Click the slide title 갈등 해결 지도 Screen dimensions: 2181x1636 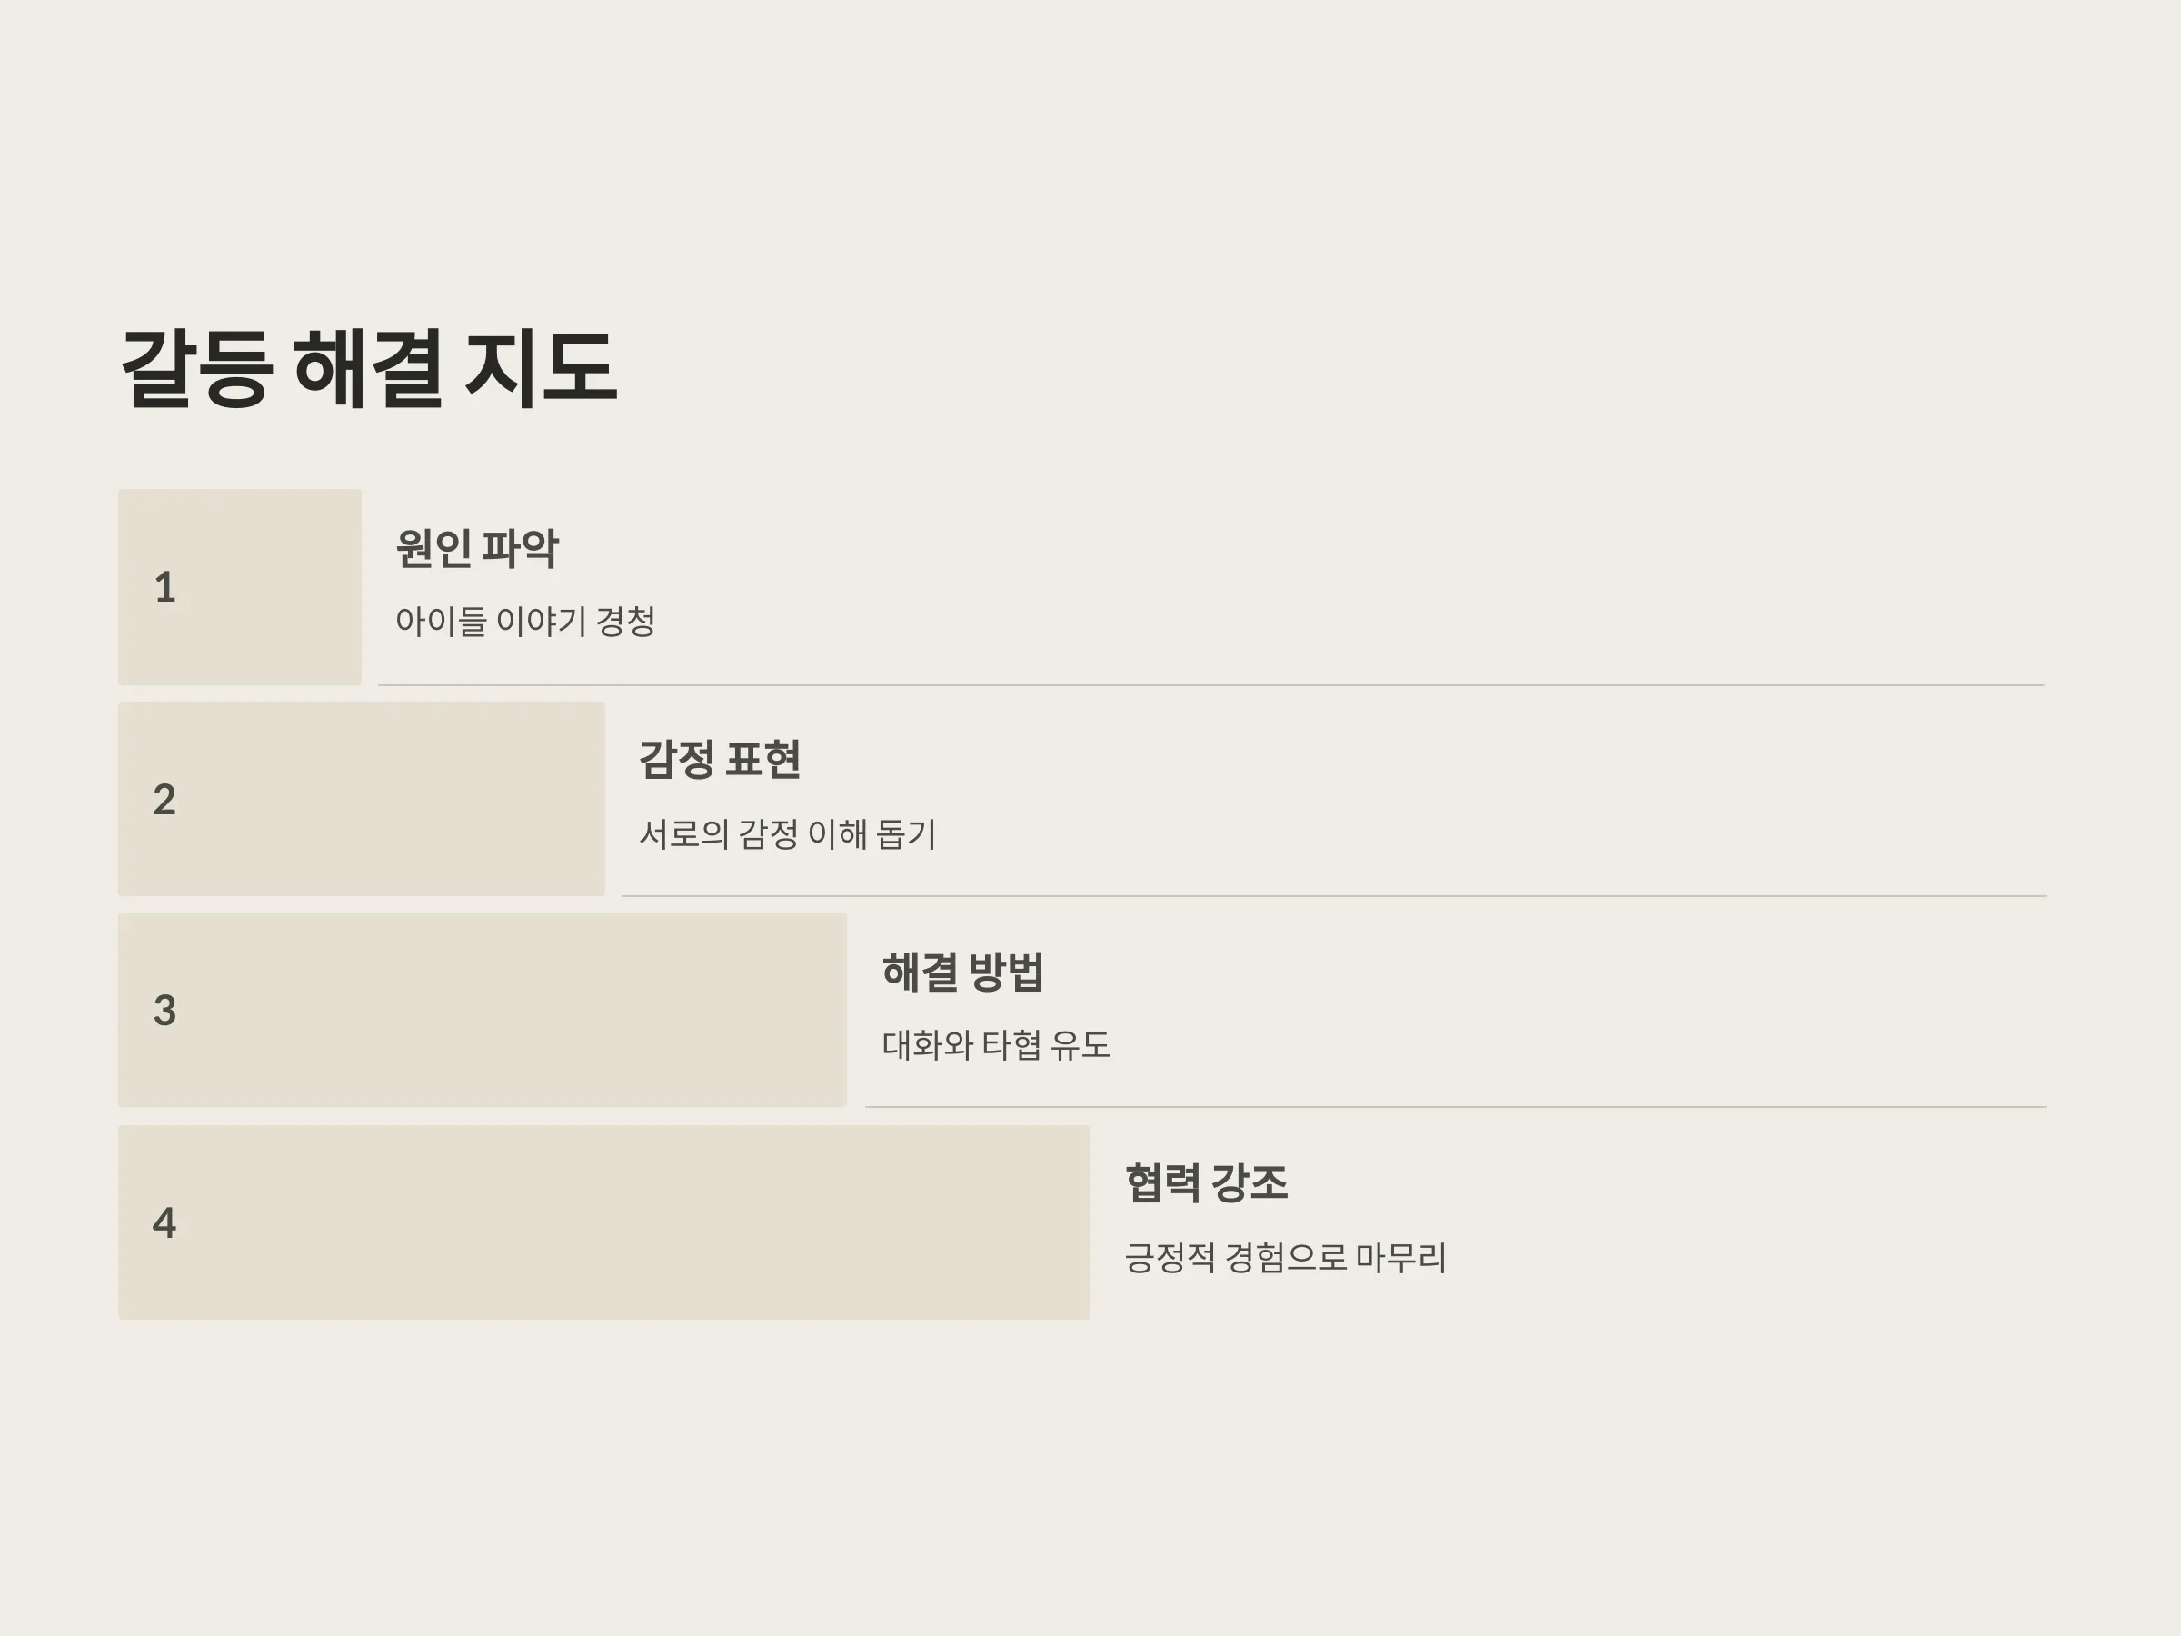369,368
